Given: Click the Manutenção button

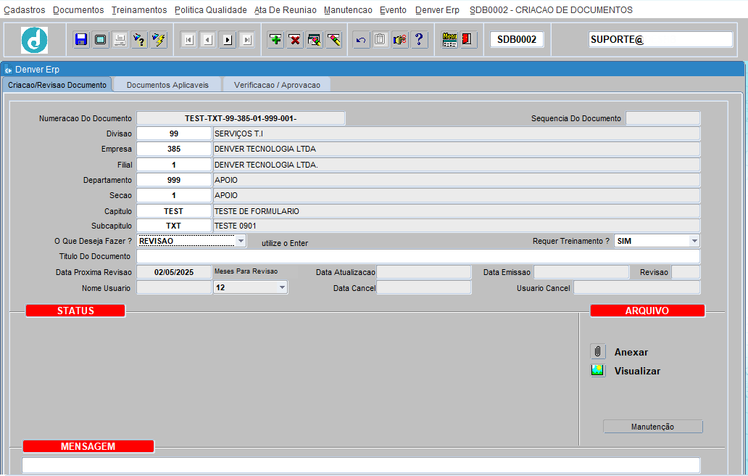Looking at the screenshot, I should pyautogui.click(x=652, y=427).
